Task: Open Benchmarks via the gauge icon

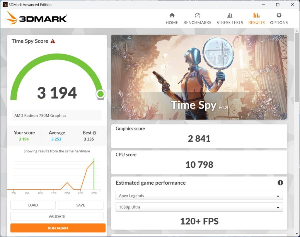Action: (197, 15)
